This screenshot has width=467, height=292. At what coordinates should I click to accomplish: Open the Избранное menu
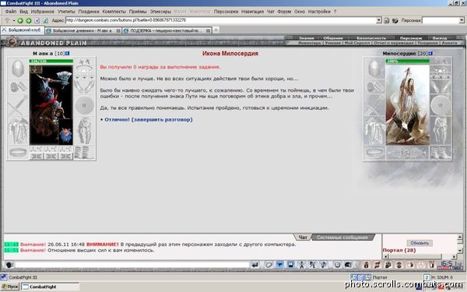point(43,12)
